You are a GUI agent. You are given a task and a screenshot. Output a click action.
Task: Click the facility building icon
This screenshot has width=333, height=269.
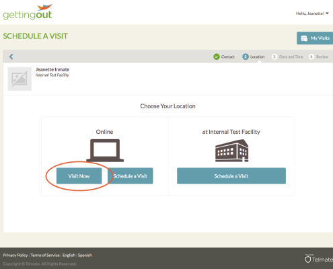point(231,151)
